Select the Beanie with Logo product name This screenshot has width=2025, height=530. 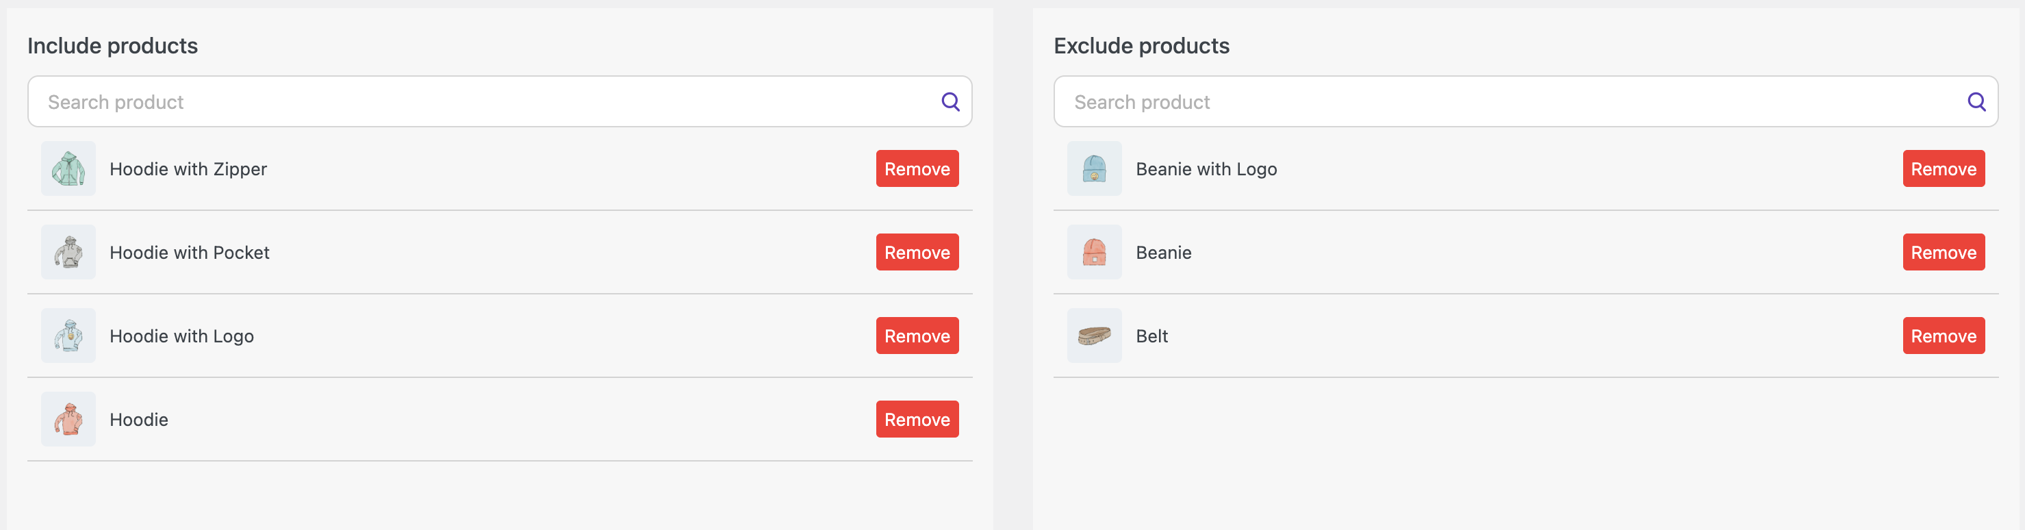click(1206, 169)
